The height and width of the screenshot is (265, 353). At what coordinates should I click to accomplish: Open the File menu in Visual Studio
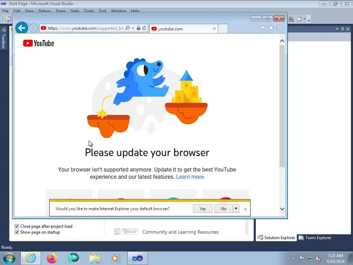pos(6,11)
